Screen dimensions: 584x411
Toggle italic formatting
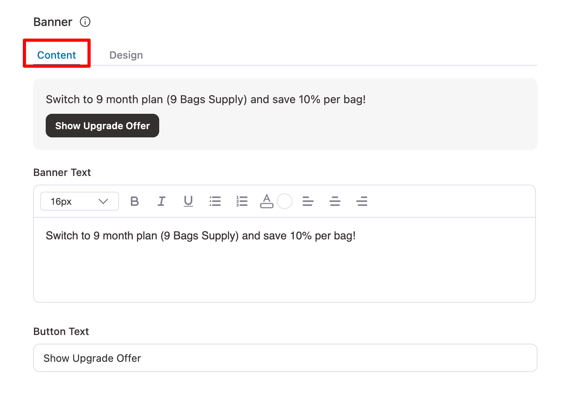161,202
